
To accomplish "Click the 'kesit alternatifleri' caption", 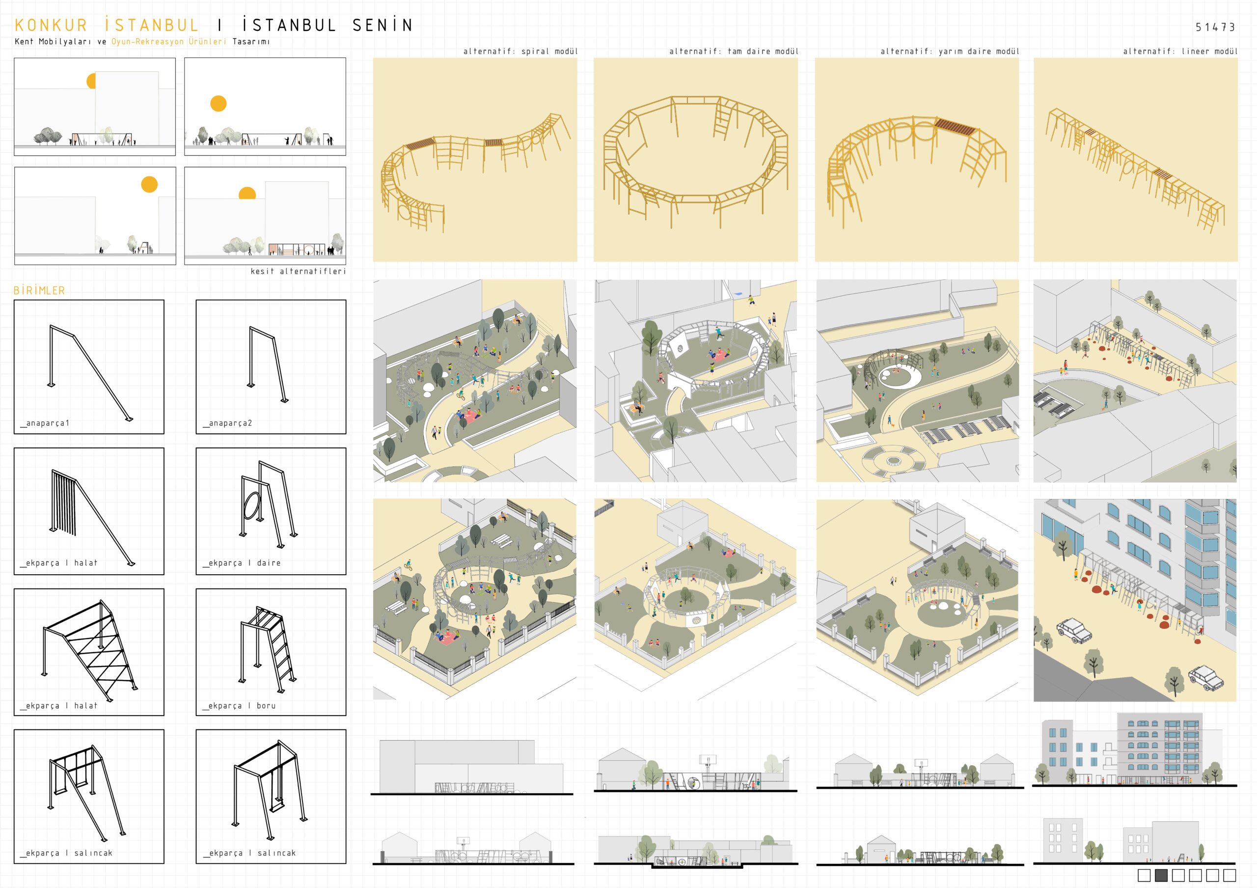I will [298, 272].
